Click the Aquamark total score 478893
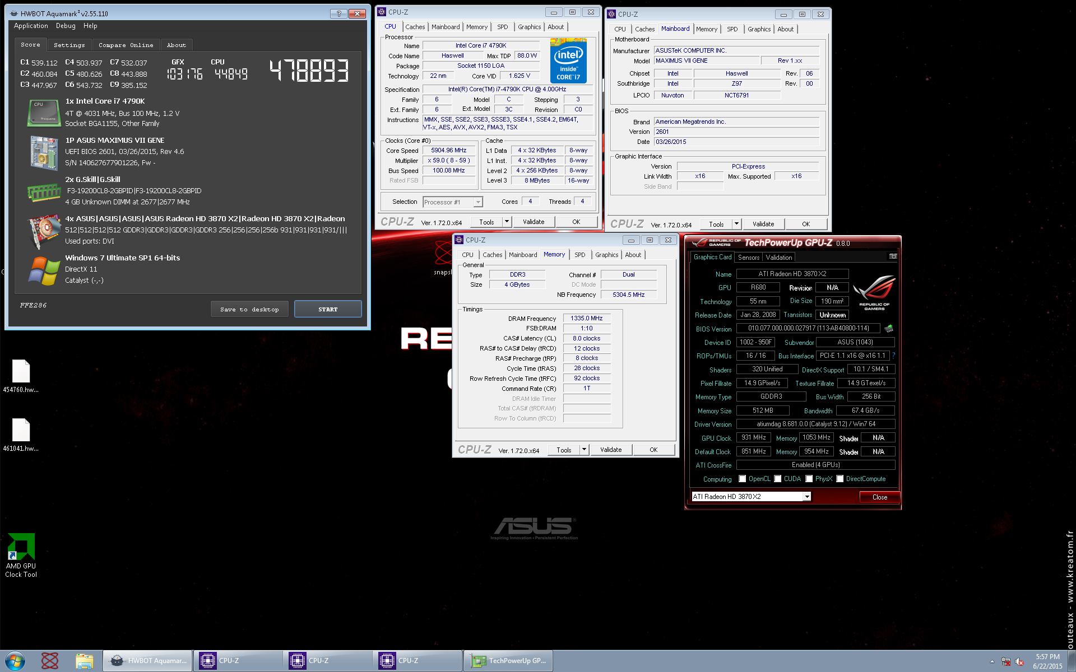This screenshot has height=672, width=1076. coord(309,72)
